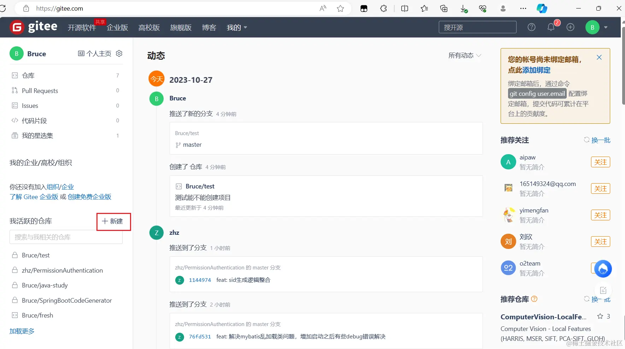Open Bruce/java-study repository
The width and height of the screenshot is (625, 349).
(x=45, y=285)
